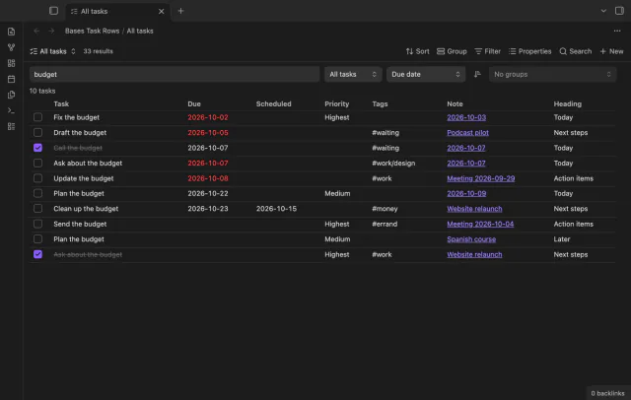
Task: Click the Due column header
Action: click(x=194, y=103)
